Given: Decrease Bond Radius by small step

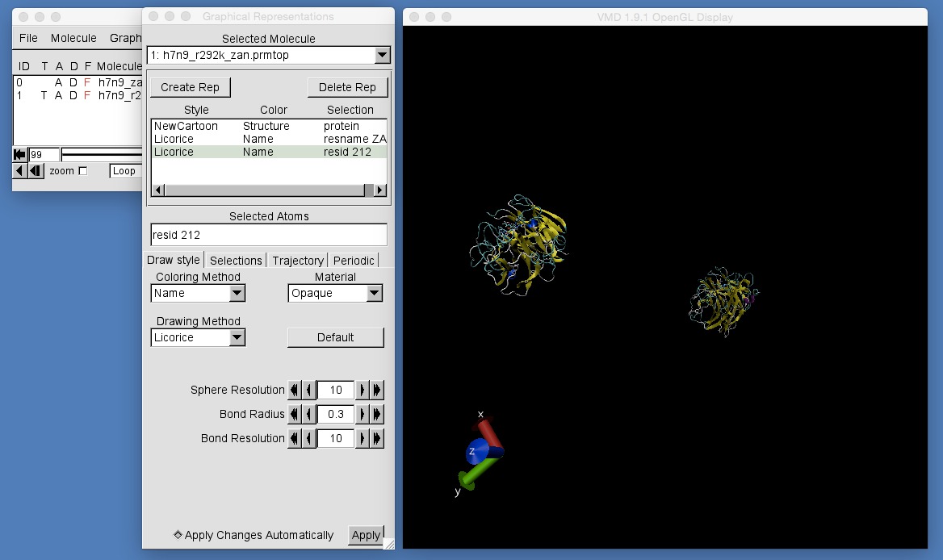Looking at the screenshot, I should coord(309,414).
